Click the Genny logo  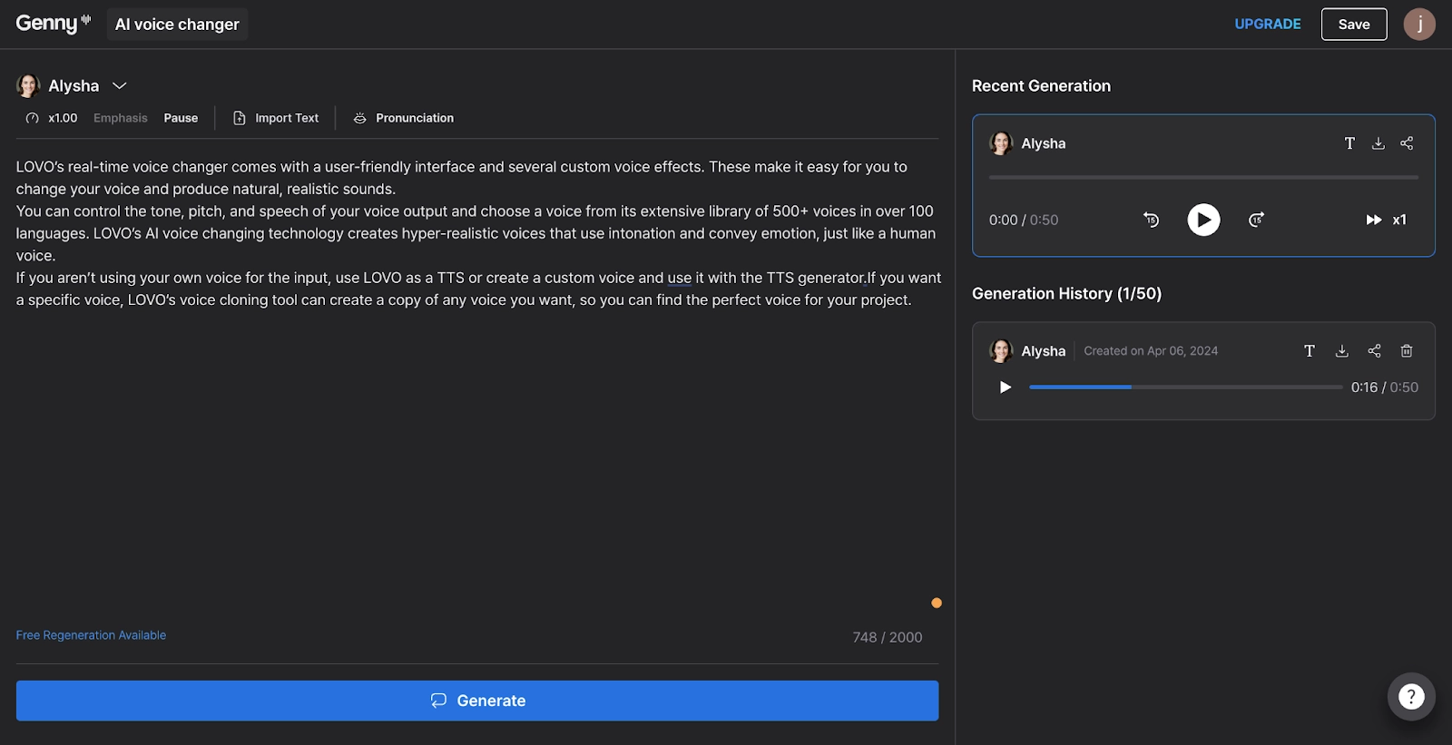tap(52, 24)
